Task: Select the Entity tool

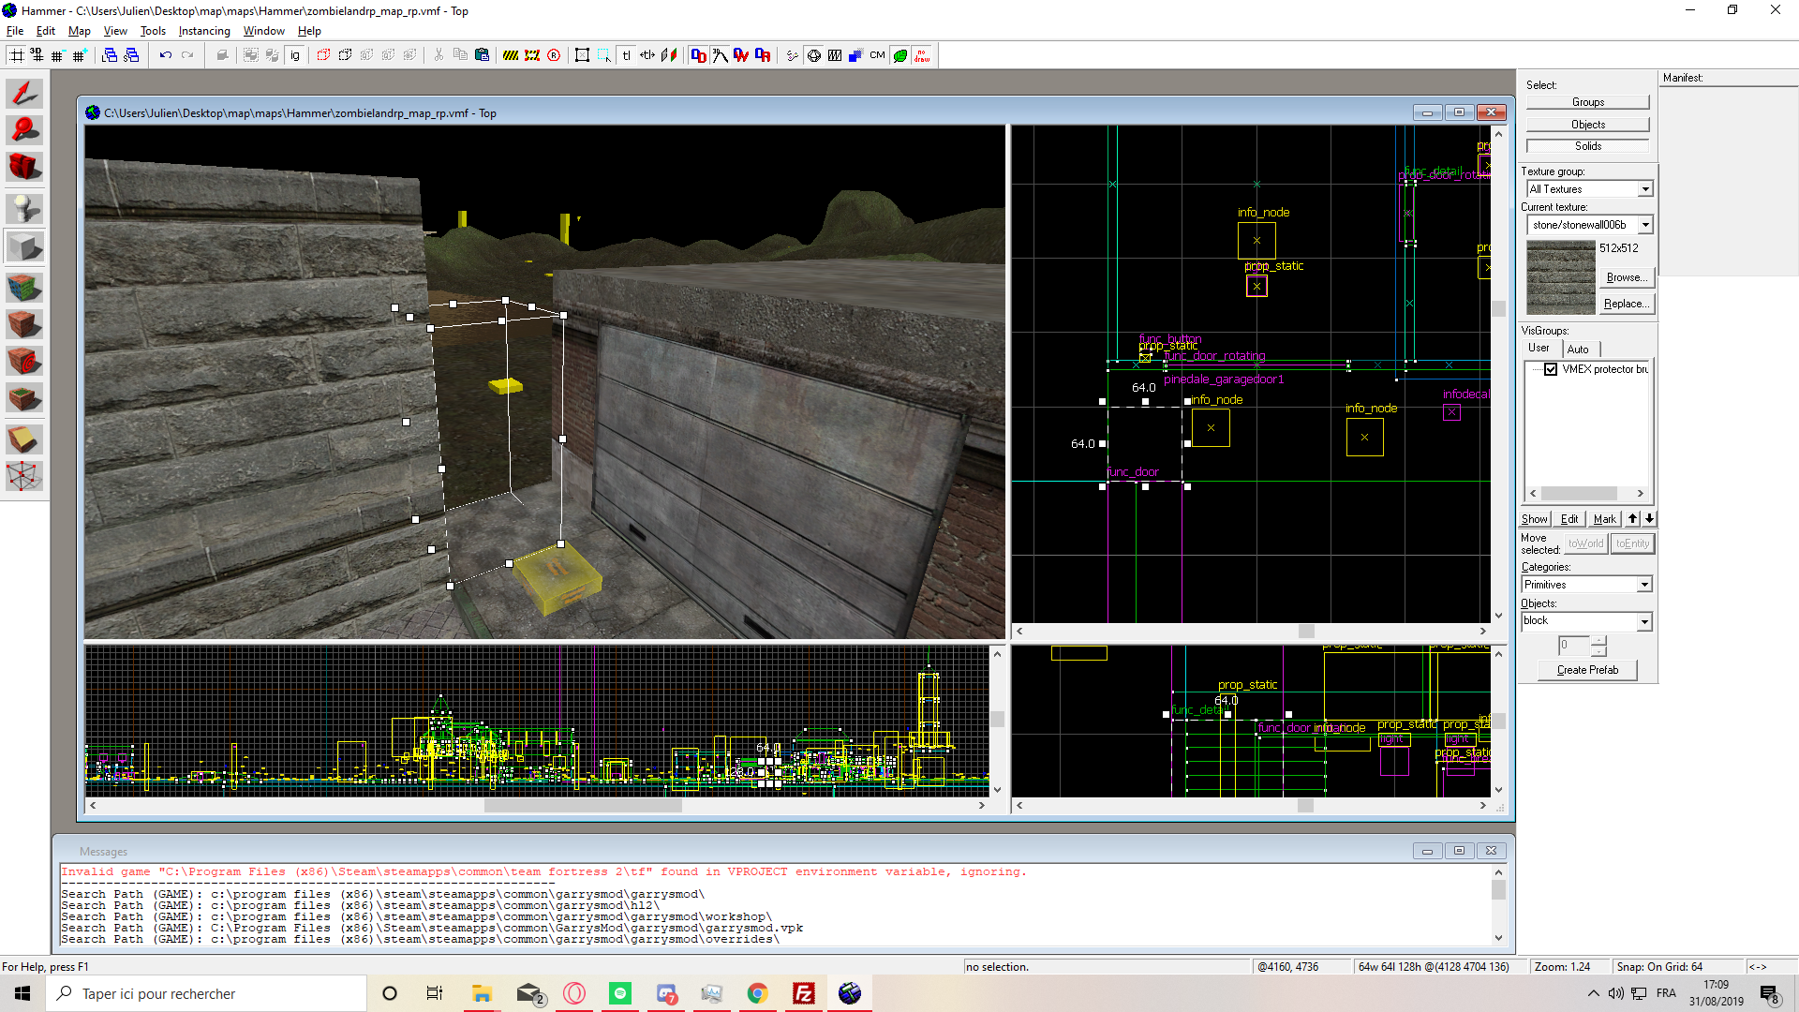Action: (x=24, y=208)
